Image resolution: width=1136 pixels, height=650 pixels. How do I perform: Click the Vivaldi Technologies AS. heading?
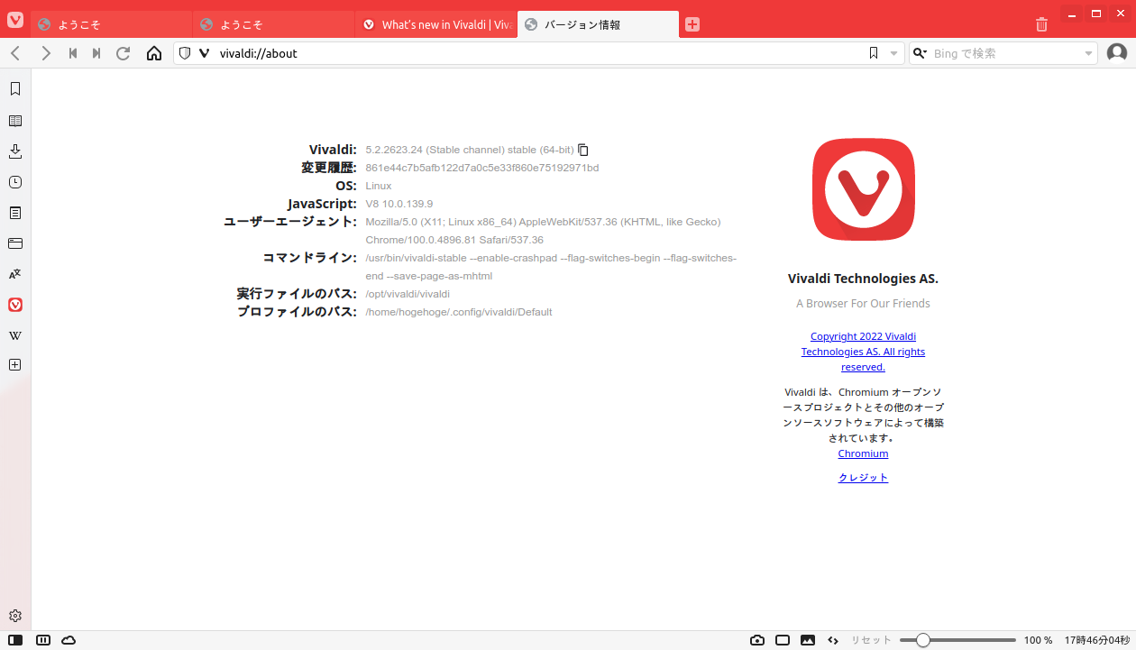[863, 279]
